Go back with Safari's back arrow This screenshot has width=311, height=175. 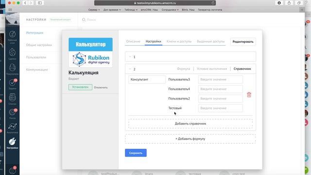25,3
